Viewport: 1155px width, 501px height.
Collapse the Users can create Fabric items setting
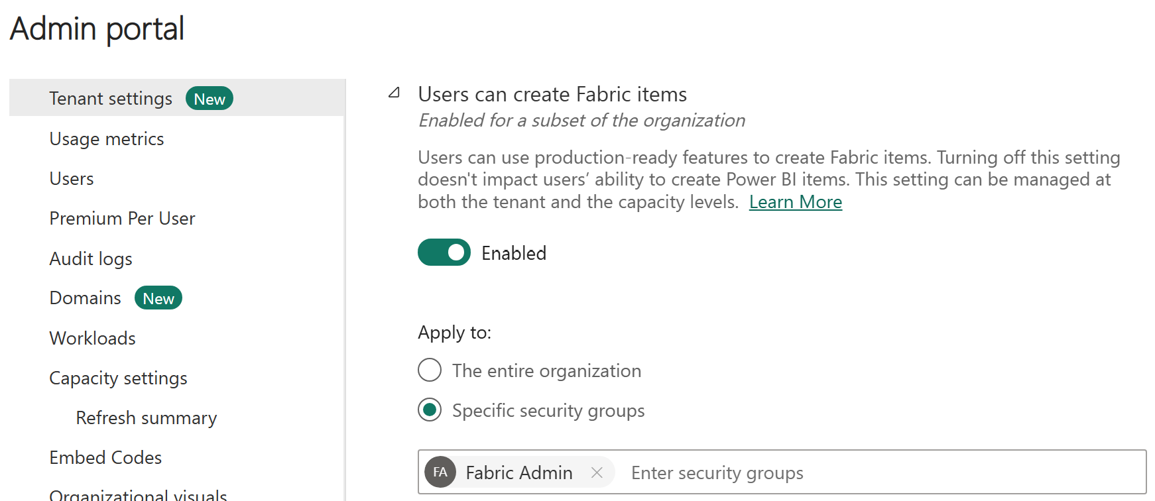tap(394, 93)
